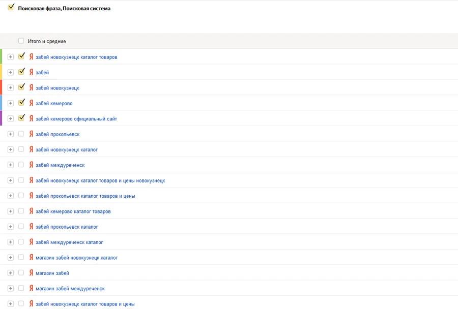Expand the 'забей междуреченск' row
The width and height of the screenshot is (458, 309).
pos(11,165)
